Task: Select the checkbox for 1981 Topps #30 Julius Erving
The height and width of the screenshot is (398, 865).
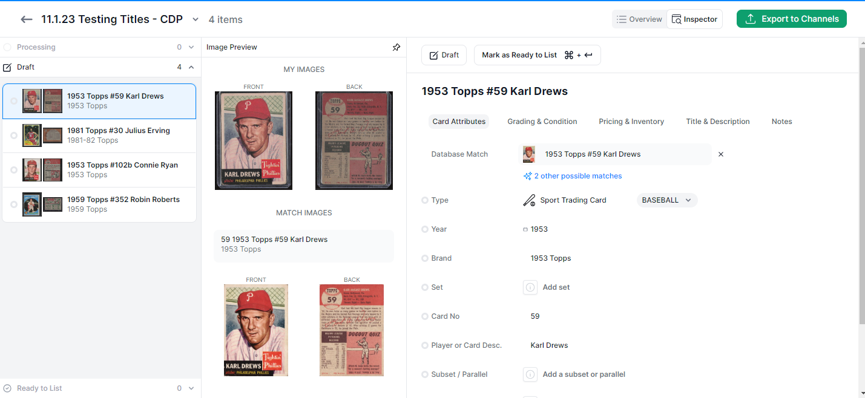Action: click(x=14, y=135)
